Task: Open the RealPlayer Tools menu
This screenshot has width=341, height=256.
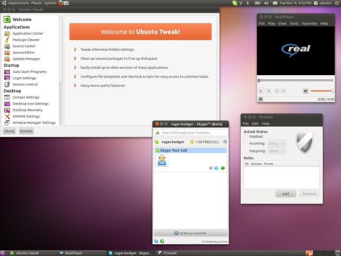Action: [x=294, y=23]
